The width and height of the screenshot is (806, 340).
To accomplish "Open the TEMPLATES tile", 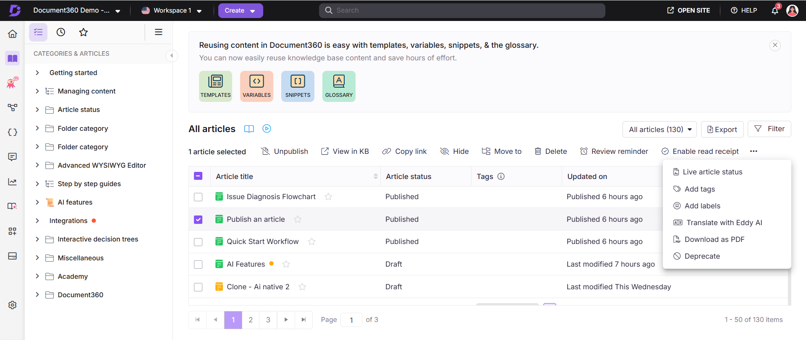I will tap(215, 86).
